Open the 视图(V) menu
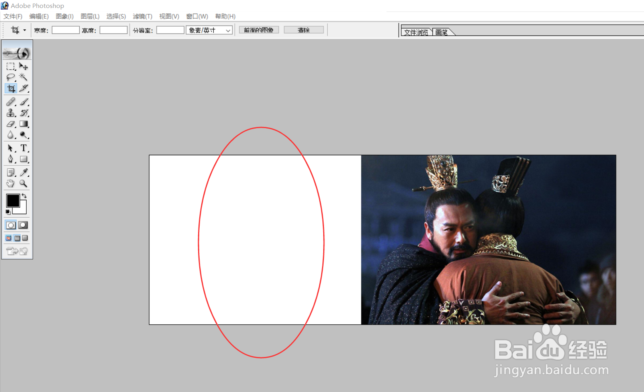644x392 pixels. coord(169,16)
